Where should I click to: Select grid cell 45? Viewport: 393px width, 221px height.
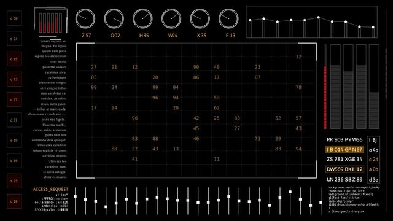(196, 128)
